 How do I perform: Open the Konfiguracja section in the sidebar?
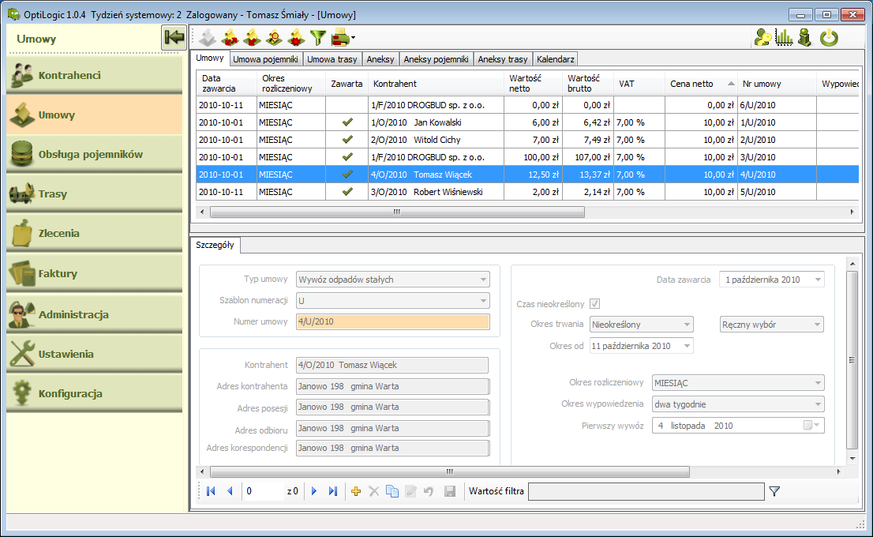point(94,393)
